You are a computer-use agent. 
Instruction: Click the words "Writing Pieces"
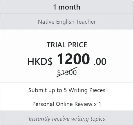[87, 90]
